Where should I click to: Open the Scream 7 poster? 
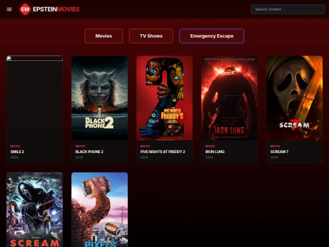point(294,98)
